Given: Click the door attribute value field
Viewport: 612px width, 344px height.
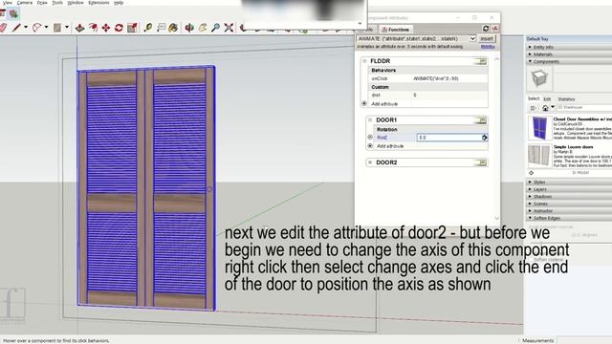Looking at the screenshot, I should [449, 95].
